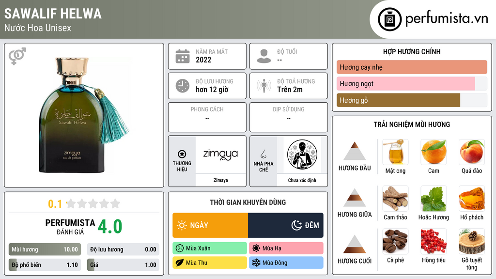496x279 pixels.
Task: Select the Mùa Đông season chip
Action: [x=286, y=263]
